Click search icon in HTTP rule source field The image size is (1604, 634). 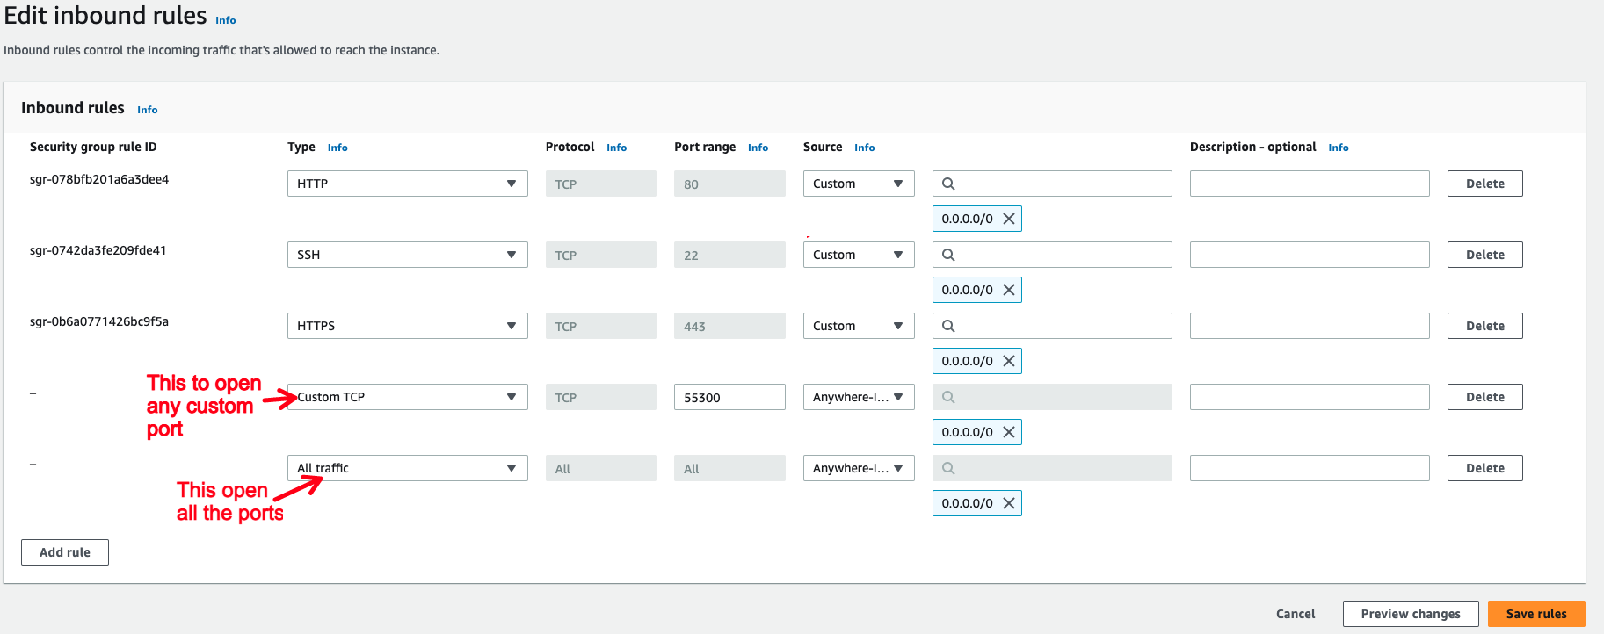948,184
